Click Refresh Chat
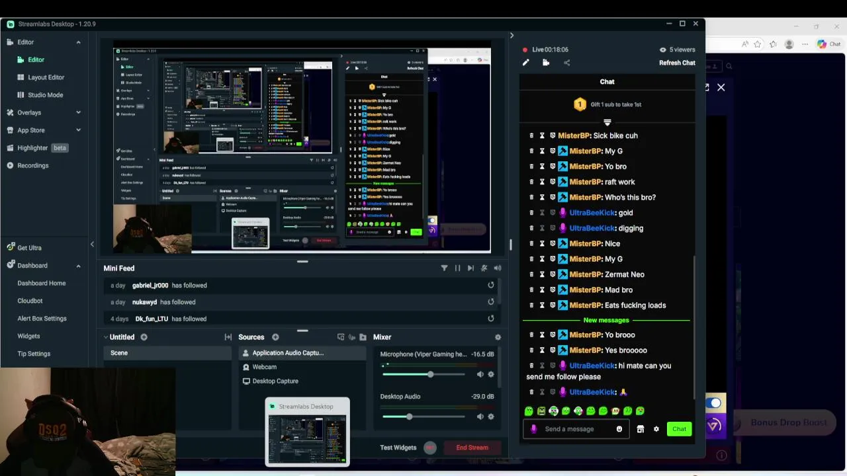This screenshot has height=476, width=847. [x=677, y=63]
